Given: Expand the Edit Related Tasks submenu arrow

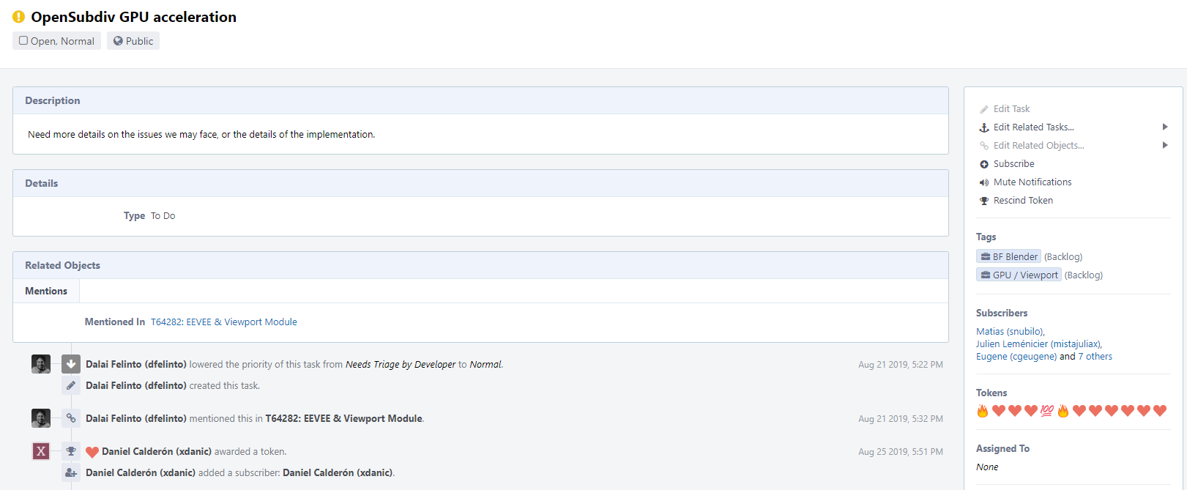Looking at the screenshot, I should click(x=1165, y=127).
